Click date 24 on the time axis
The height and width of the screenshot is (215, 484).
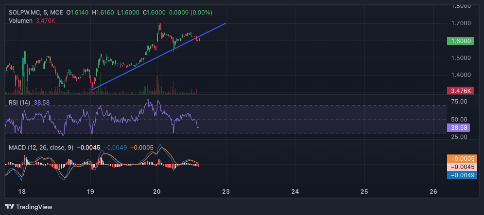click(295, 192)
